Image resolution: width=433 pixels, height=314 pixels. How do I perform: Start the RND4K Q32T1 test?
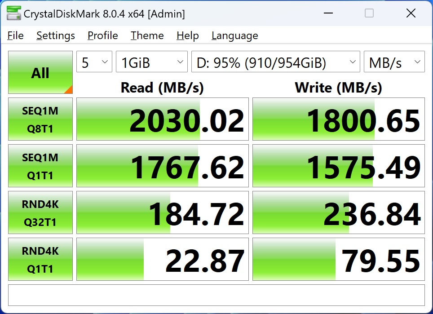click(x=40, y=212)
